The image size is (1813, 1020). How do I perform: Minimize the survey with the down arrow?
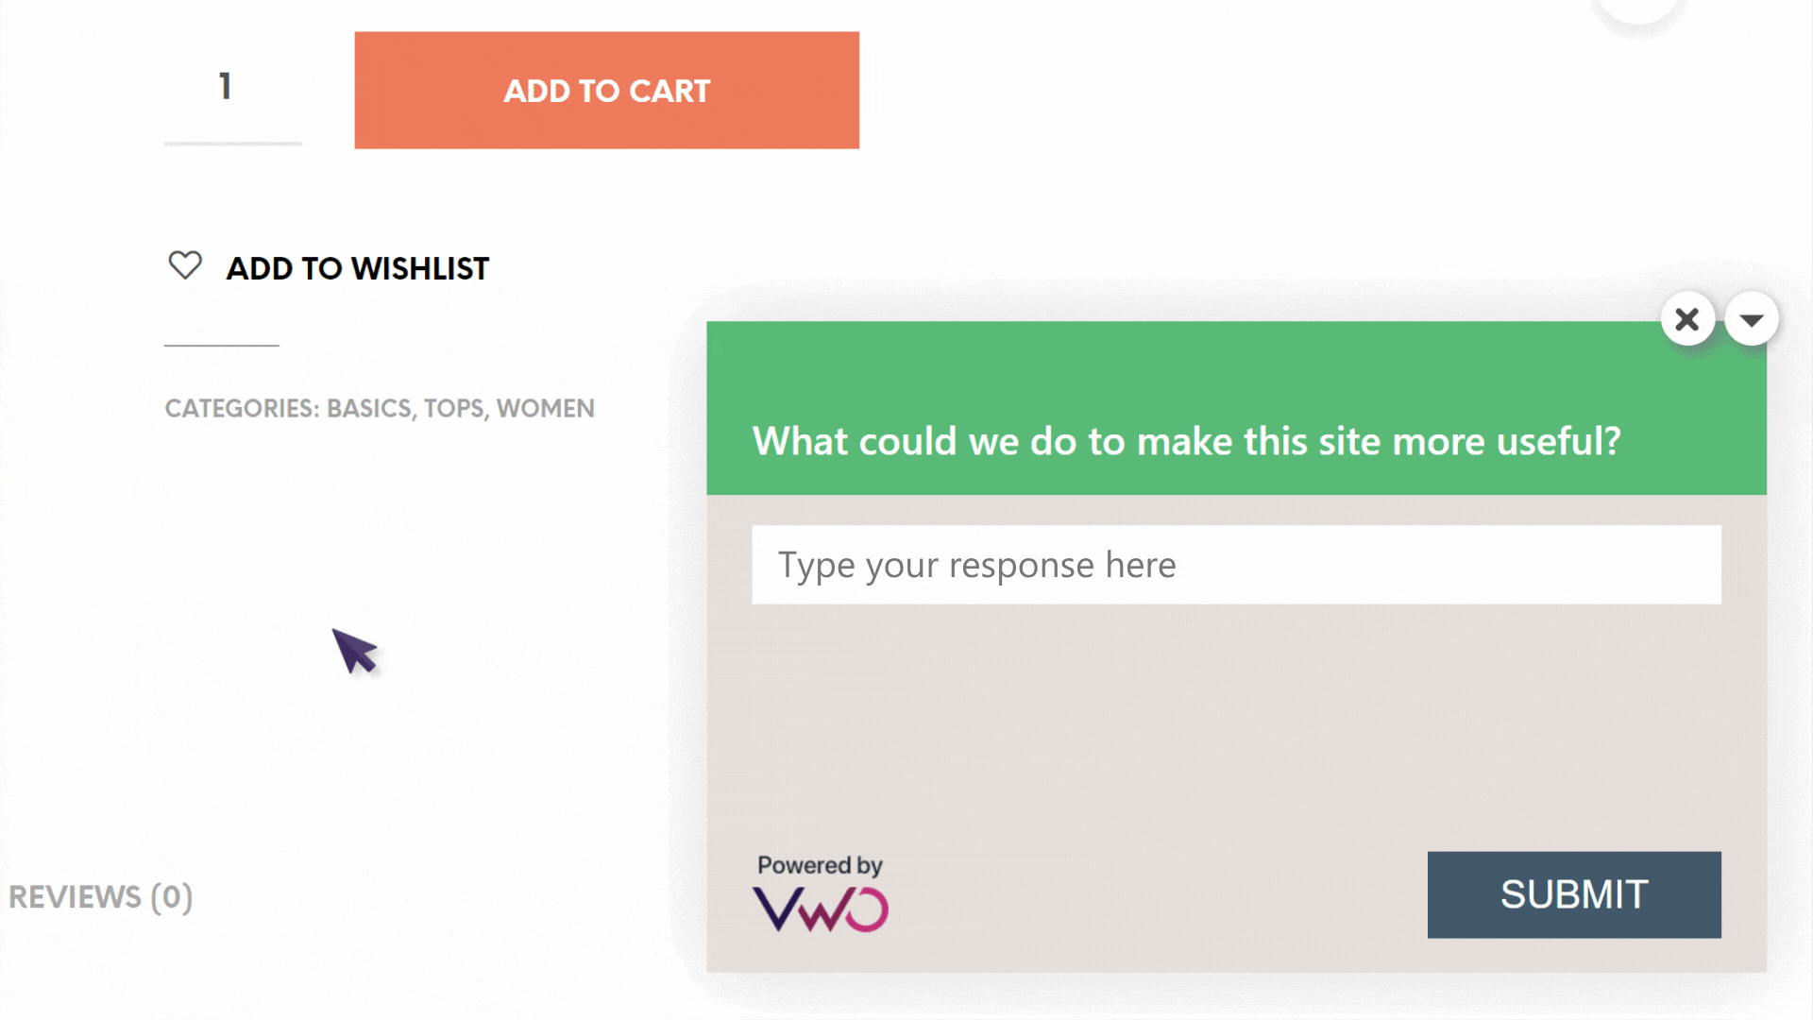1752,319
